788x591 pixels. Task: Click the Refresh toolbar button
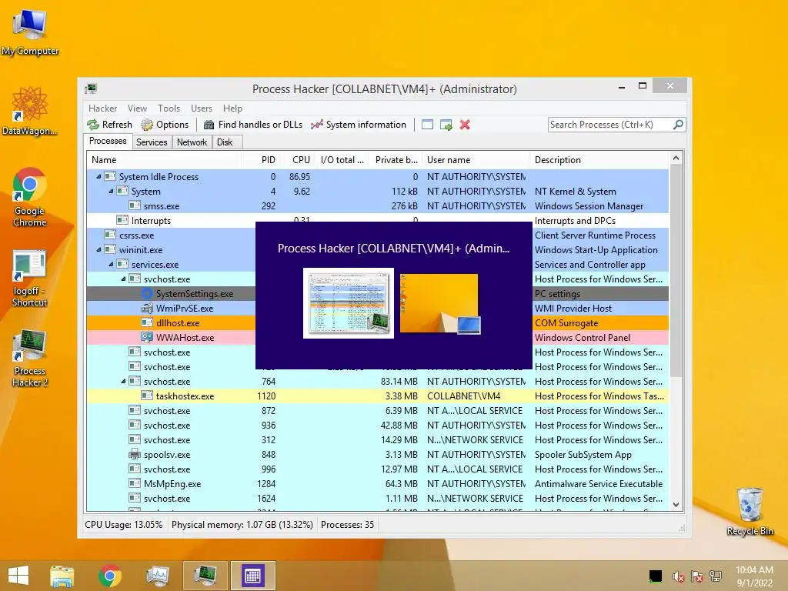click(x=109, y=125)
